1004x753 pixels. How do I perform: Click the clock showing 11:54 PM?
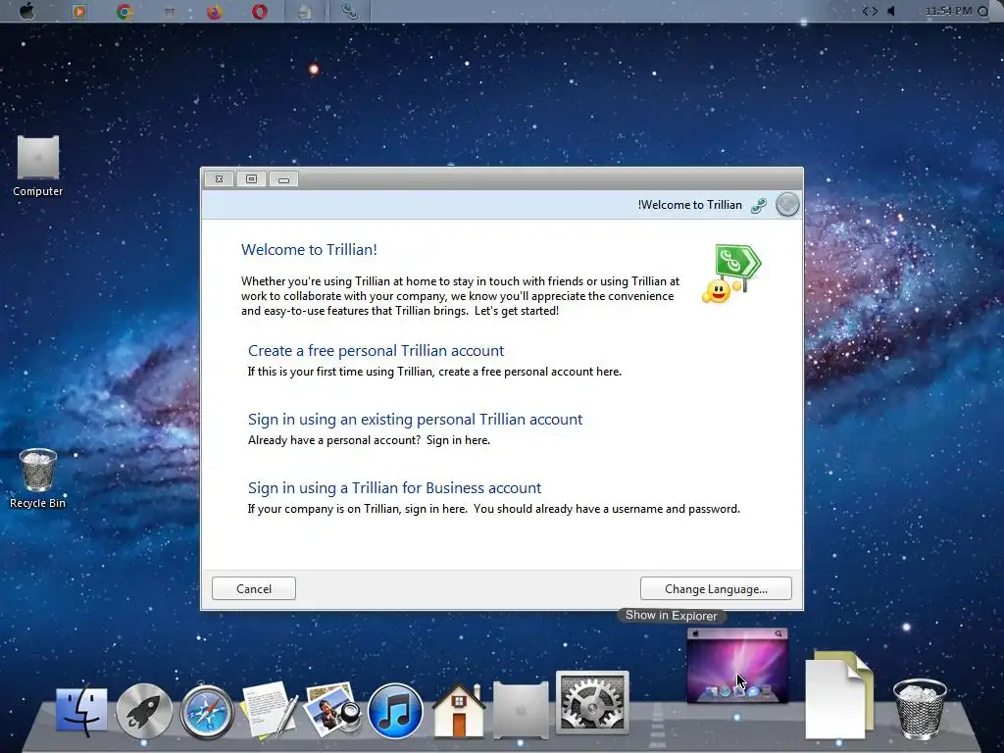point(948,11)
